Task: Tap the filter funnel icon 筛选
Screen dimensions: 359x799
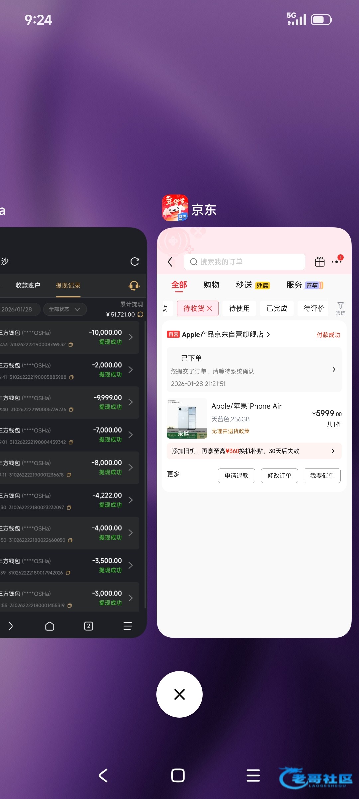Action: pos(340,308)
